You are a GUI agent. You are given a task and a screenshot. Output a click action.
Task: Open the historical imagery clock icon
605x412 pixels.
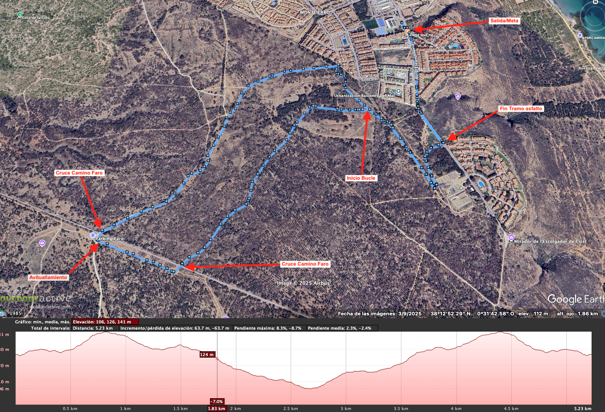tap(2, 313)
